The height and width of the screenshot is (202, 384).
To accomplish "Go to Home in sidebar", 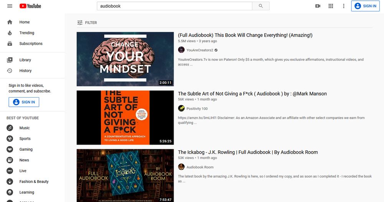I will pos(25,22).
